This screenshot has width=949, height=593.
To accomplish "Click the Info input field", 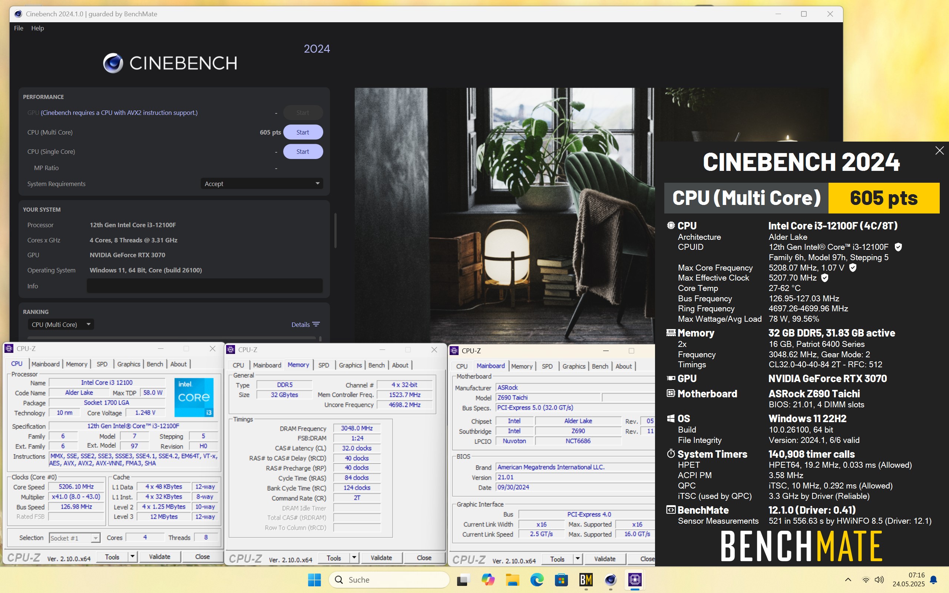I will 204,285.
